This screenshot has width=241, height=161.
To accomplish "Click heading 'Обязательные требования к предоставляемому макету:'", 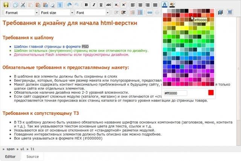I will (66, 68).
